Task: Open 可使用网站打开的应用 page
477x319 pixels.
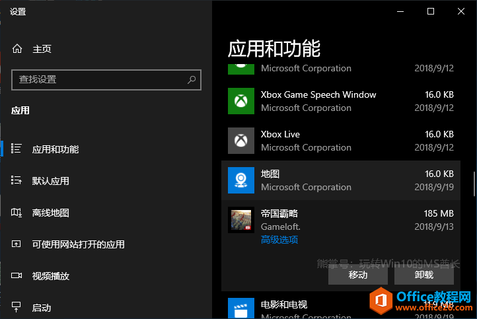Action: [x=79, y=244]
